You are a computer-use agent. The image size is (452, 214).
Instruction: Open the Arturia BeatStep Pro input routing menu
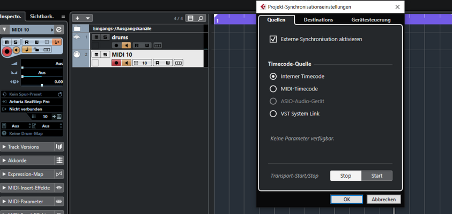(32, 102)
